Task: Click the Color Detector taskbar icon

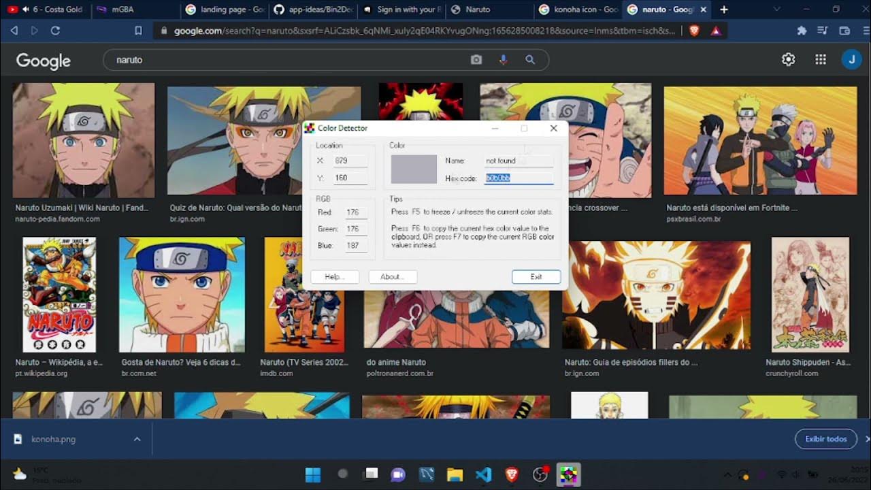Action: [568, 474]
